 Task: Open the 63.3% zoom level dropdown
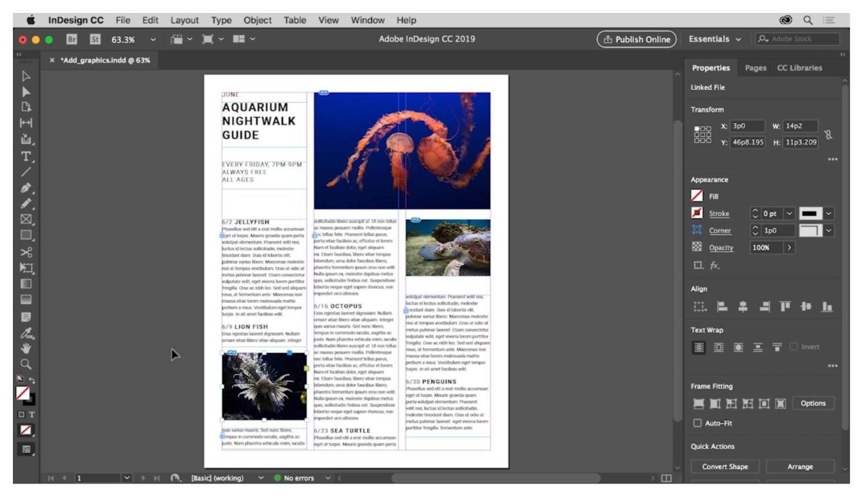(x=152, y=39)
